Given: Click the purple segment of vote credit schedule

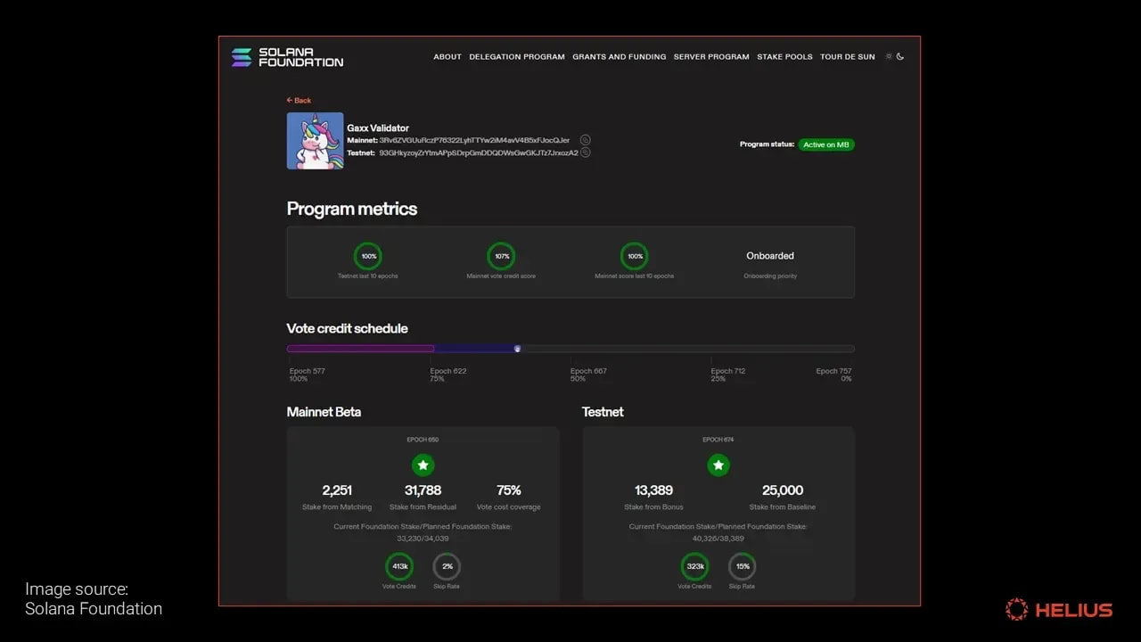Looking at the screenshot, I should click(360, 349).
